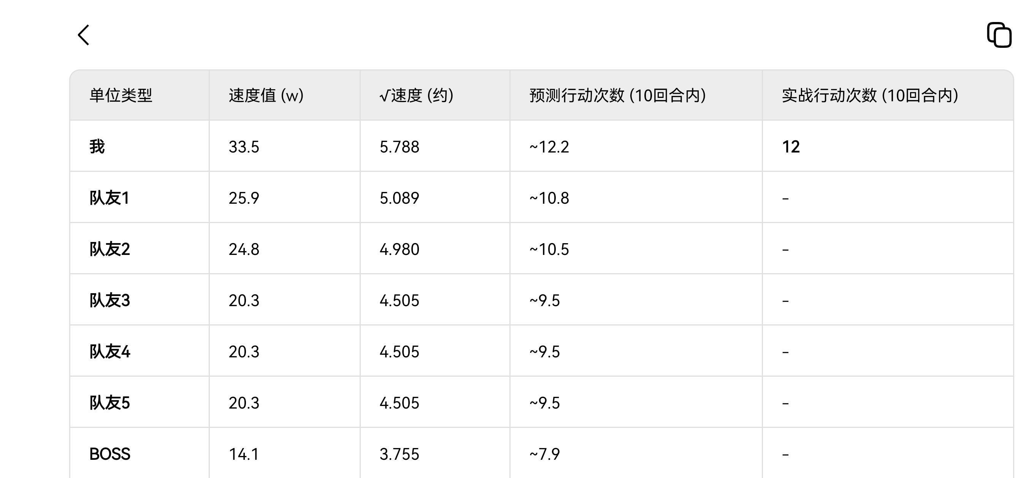
Task: Select the bold 12 actual actions cell
Action: point(791,147)
